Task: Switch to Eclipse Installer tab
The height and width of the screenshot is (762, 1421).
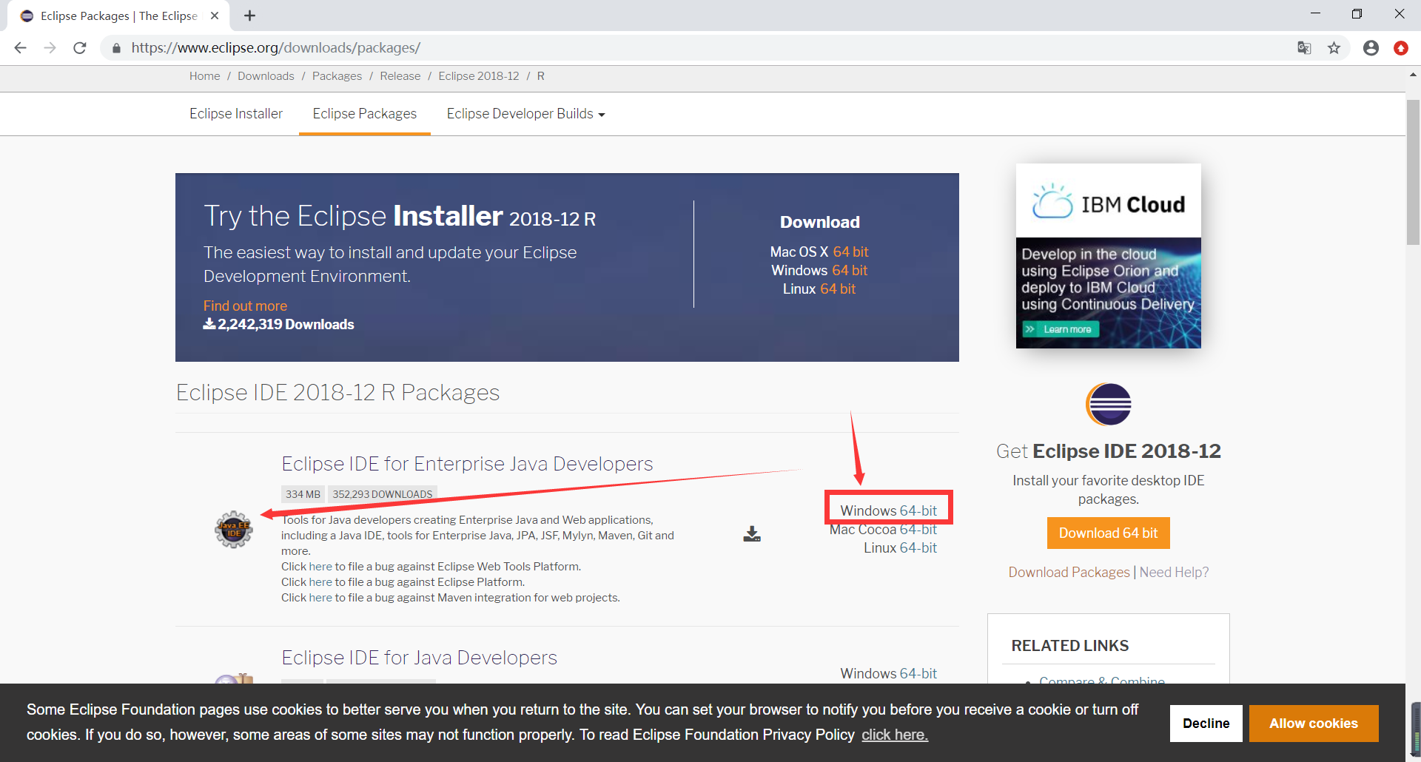Action: point(236,114)
